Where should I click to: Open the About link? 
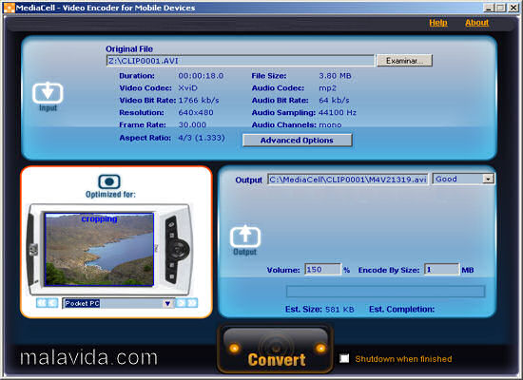coord(476,23)
